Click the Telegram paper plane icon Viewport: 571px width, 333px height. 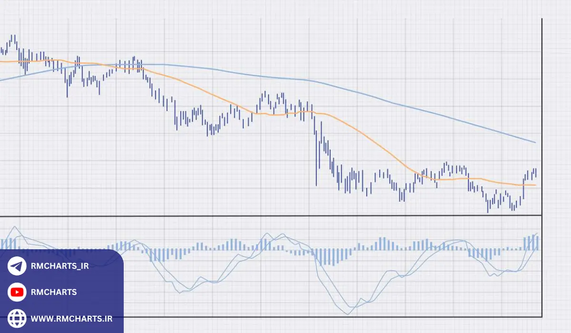(17, 266)
